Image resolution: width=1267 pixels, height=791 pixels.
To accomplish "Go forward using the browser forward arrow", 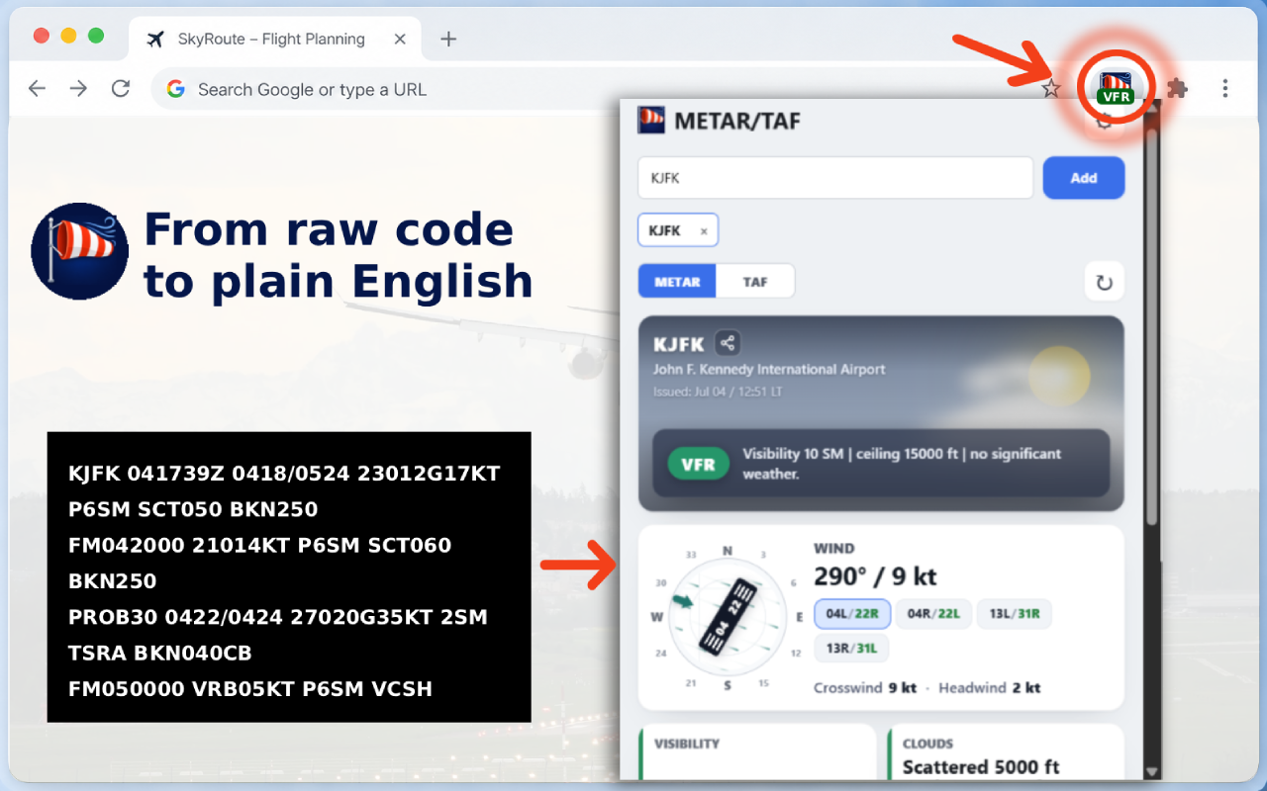I will [x=79, y=89].
